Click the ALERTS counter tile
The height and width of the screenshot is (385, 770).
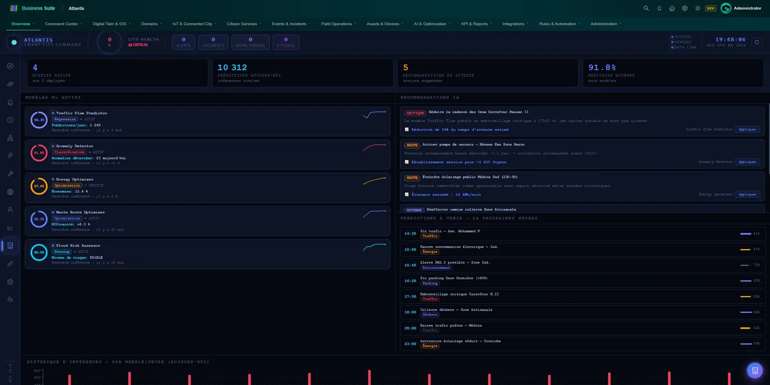click(x=183, y=42)
